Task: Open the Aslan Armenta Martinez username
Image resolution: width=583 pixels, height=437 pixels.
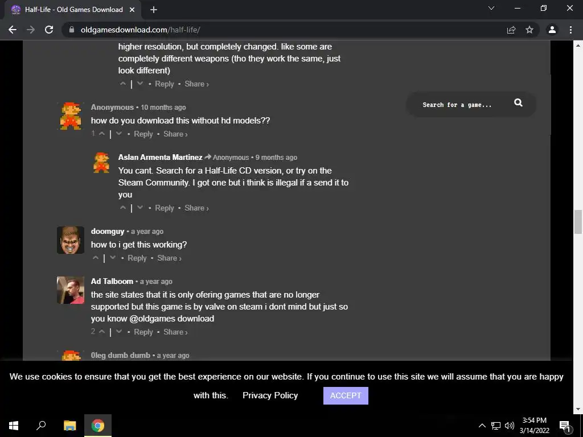Action: coord(160,157)
